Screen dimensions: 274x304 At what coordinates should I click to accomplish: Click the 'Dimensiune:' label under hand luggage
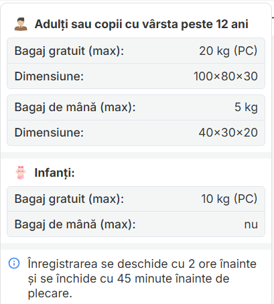pos(49,133)
